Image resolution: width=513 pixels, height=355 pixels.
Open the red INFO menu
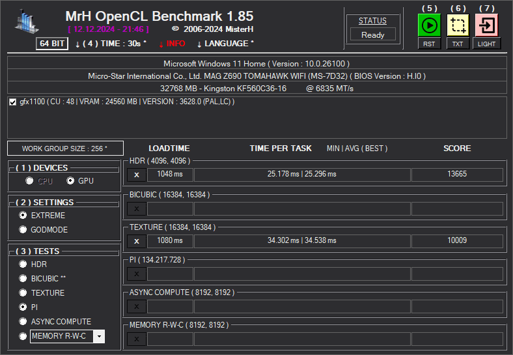pyautogui.click(x=172, y=44)
